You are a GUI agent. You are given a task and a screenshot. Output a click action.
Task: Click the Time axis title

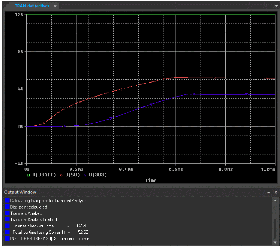(151, 181)
